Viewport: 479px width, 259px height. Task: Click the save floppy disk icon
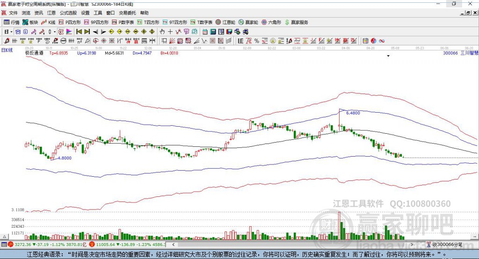pos(229,32)
